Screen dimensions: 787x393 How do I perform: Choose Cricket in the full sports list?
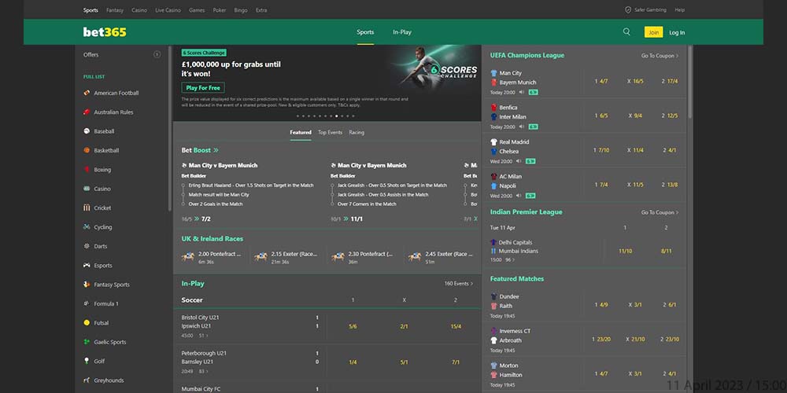click(x=102, y=208)
